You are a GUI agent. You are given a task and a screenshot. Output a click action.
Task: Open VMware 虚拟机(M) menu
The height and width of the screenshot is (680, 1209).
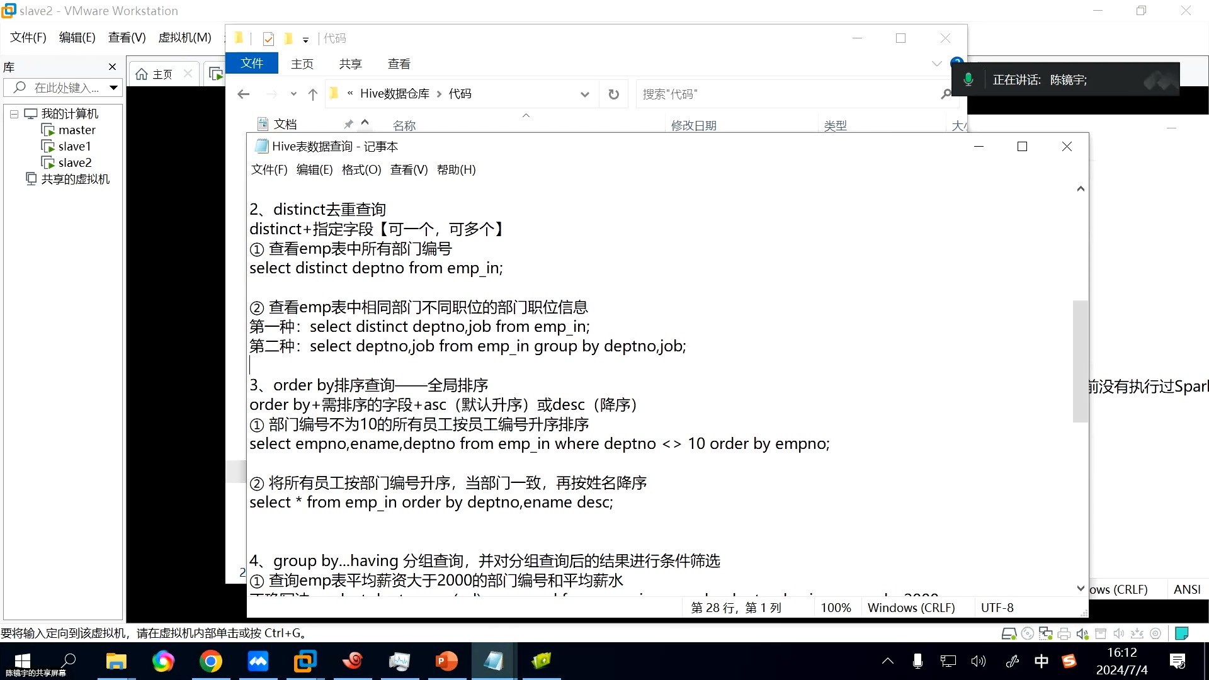point(184,37)
